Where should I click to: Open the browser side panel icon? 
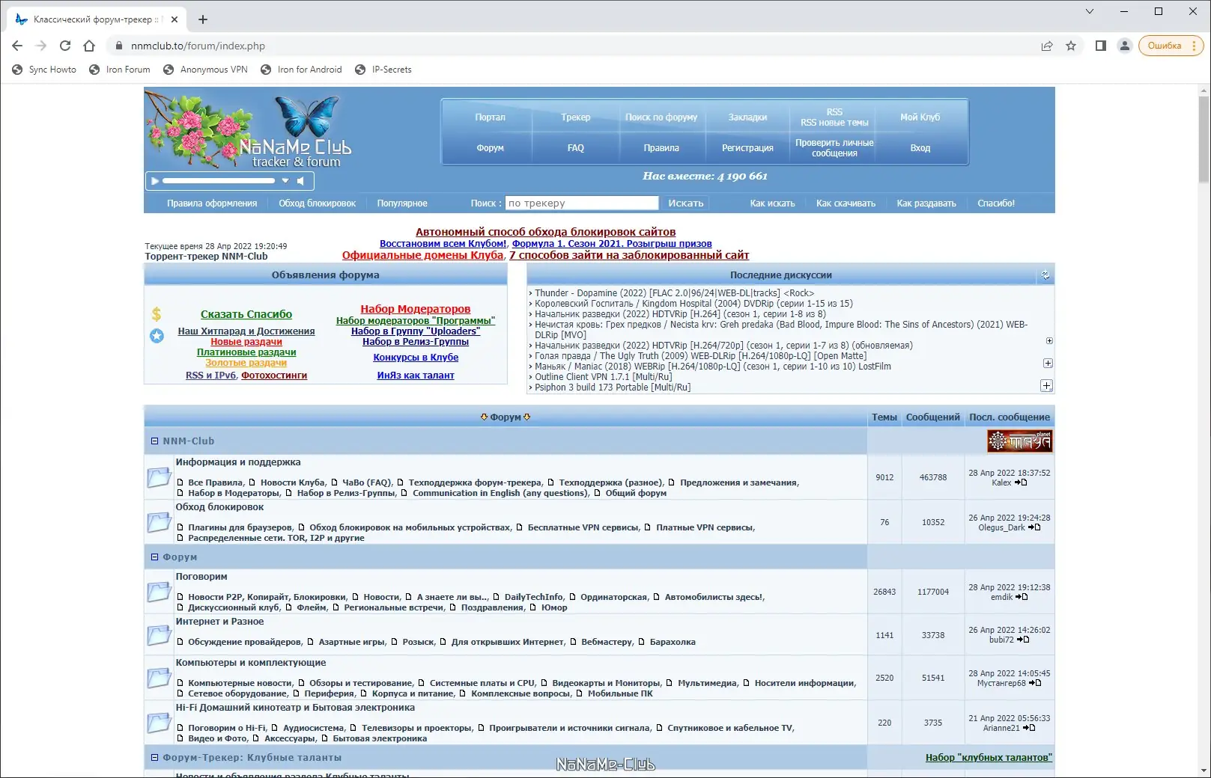(x=1100, y=46)
